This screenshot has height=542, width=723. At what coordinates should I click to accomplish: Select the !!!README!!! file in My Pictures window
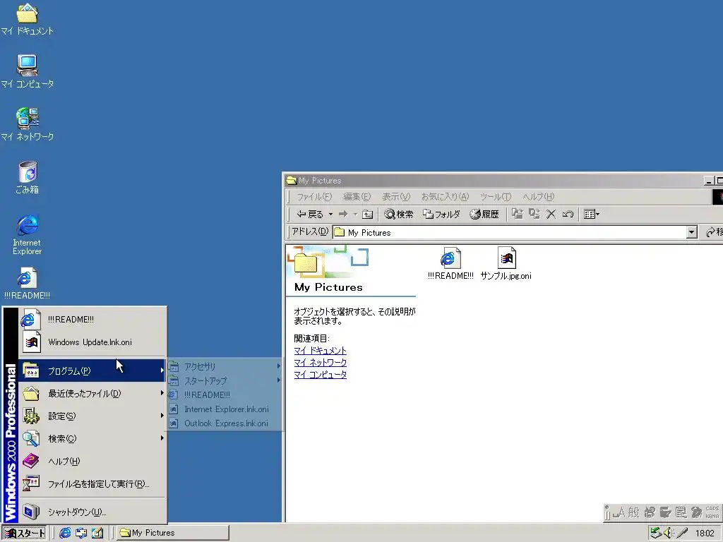tap(450, 263)
